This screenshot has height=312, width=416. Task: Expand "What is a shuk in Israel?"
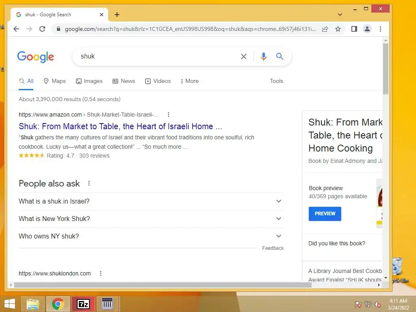click(151, 201)
